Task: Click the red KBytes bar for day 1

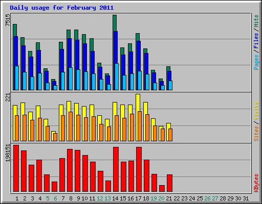Action: coord(16,168)
